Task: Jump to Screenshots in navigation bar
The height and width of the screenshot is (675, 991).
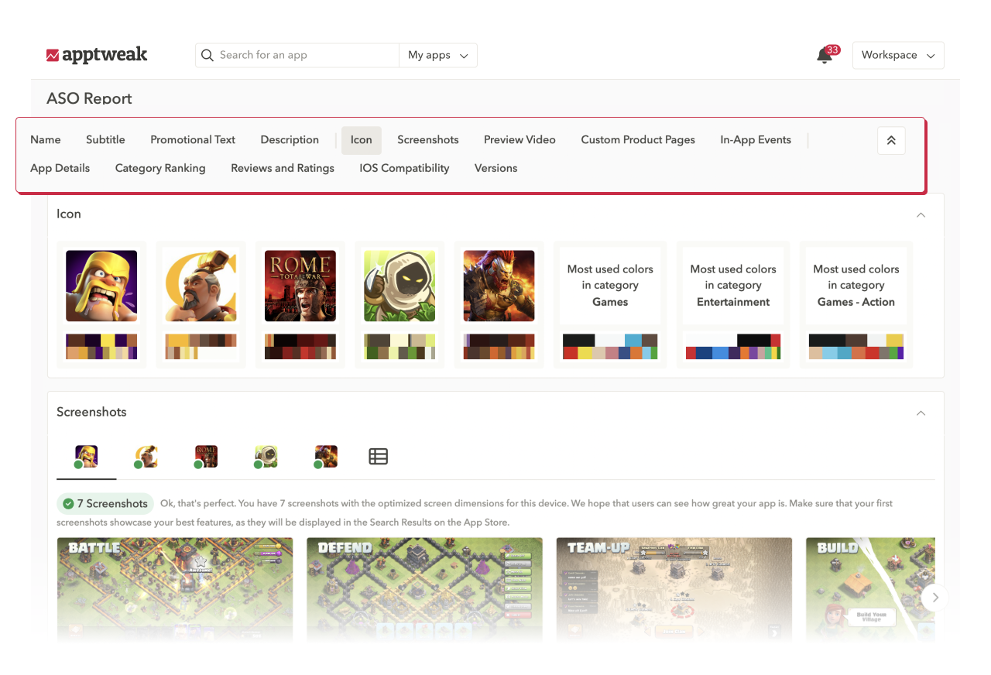Action: [x=428, y=140]
